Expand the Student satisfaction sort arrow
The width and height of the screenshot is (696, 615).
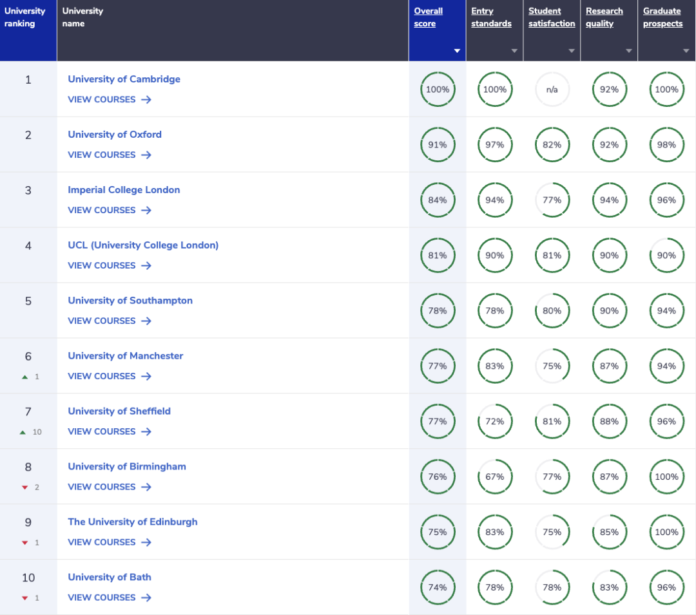tap(572, 51)
